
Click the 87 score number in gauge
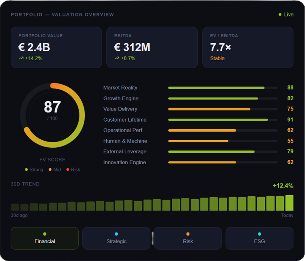[x=52, y=107]
